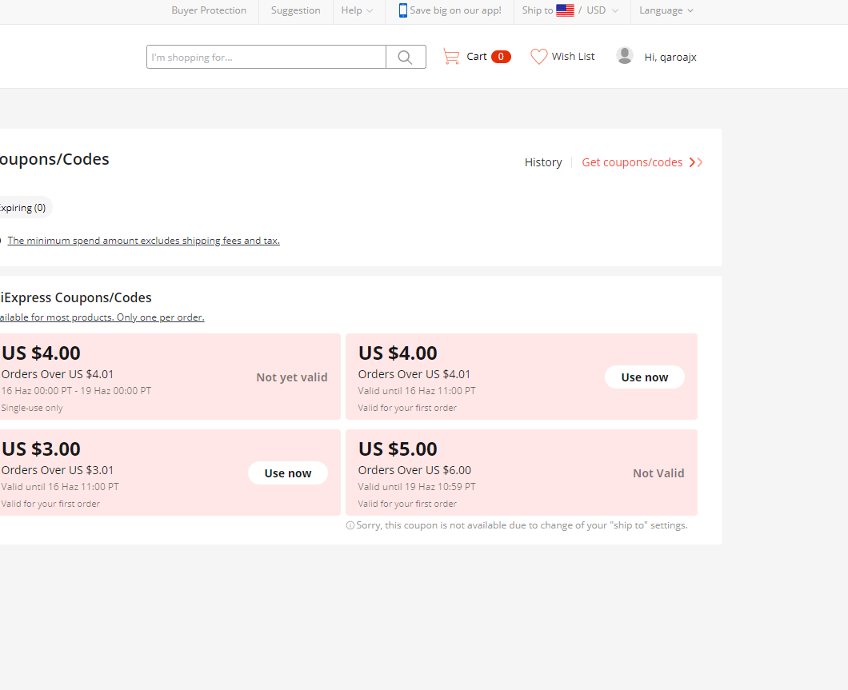Open the shopping cart icon

(451, 56)
